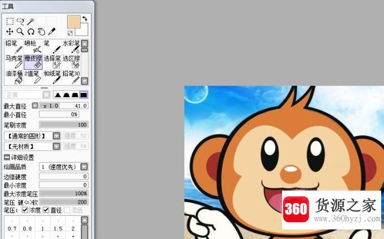The height and width of the screenshot is (239, 384).
Task: Adjust the 最大浓度笔压 slider
Action: [x=64, y=193]
